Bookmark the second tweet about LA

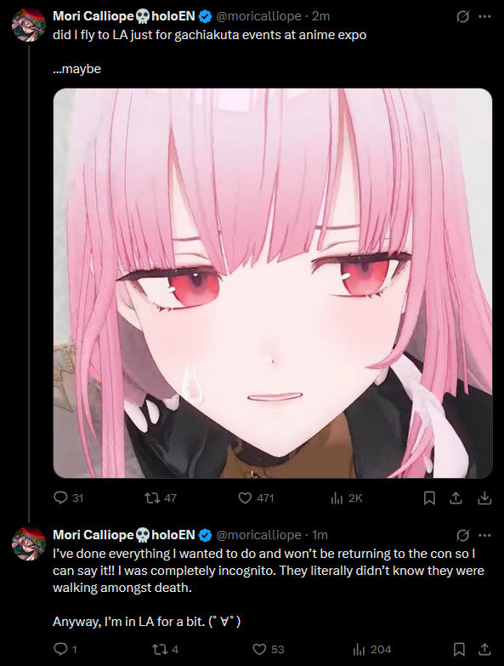coord(459,649)
